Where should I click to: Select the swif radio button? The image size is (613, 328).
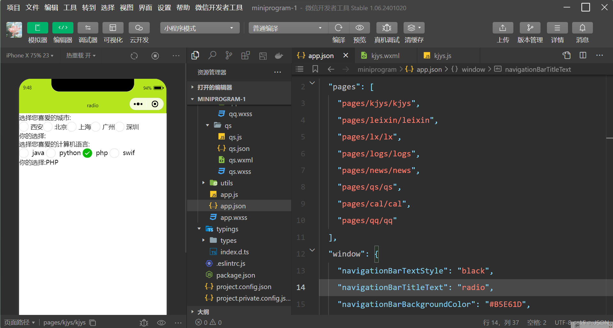click(114, 153)
